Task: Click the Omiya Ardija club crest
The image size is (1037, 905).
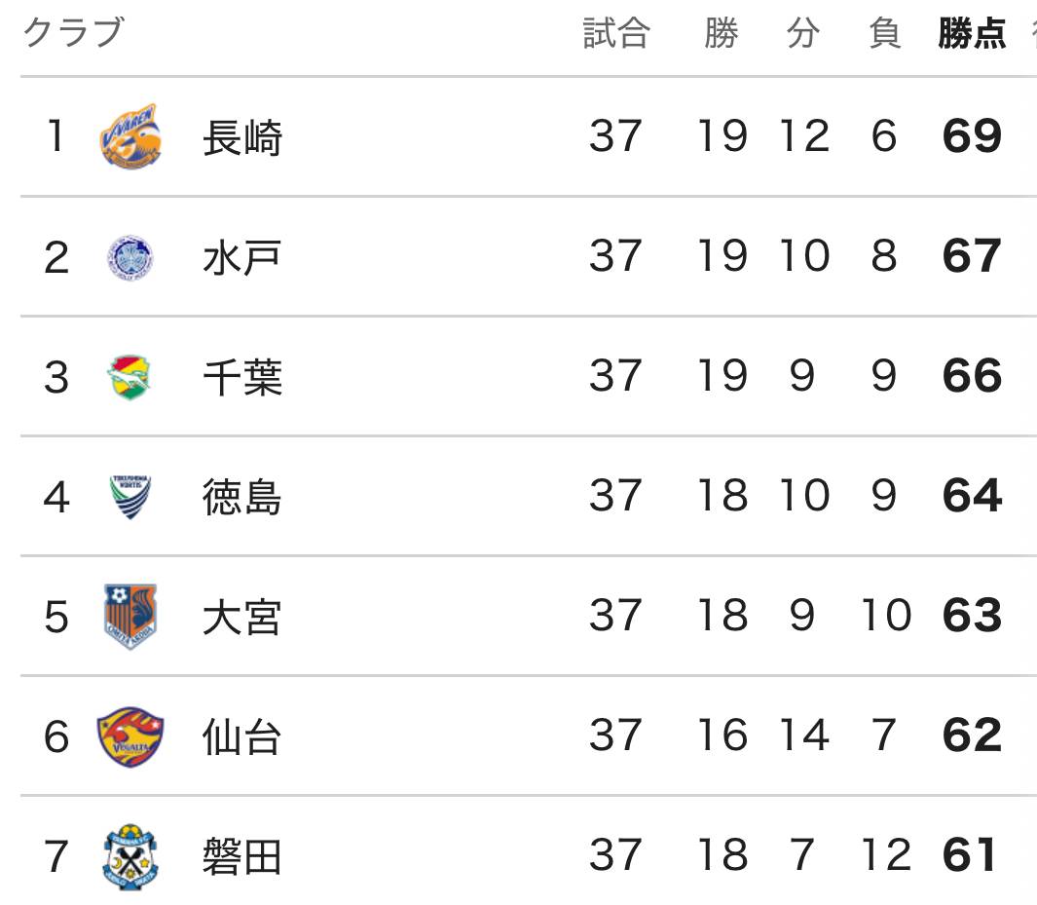Action: tap(130, 617)
